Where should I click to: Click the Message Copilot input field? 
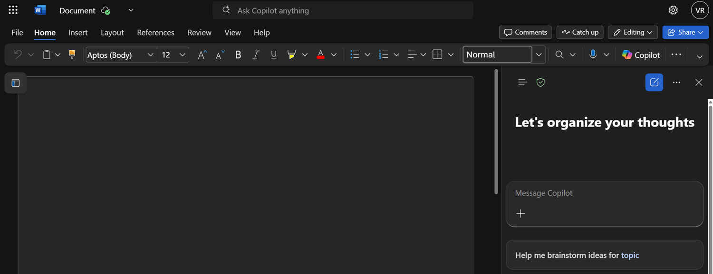click(x=604, y=193)
